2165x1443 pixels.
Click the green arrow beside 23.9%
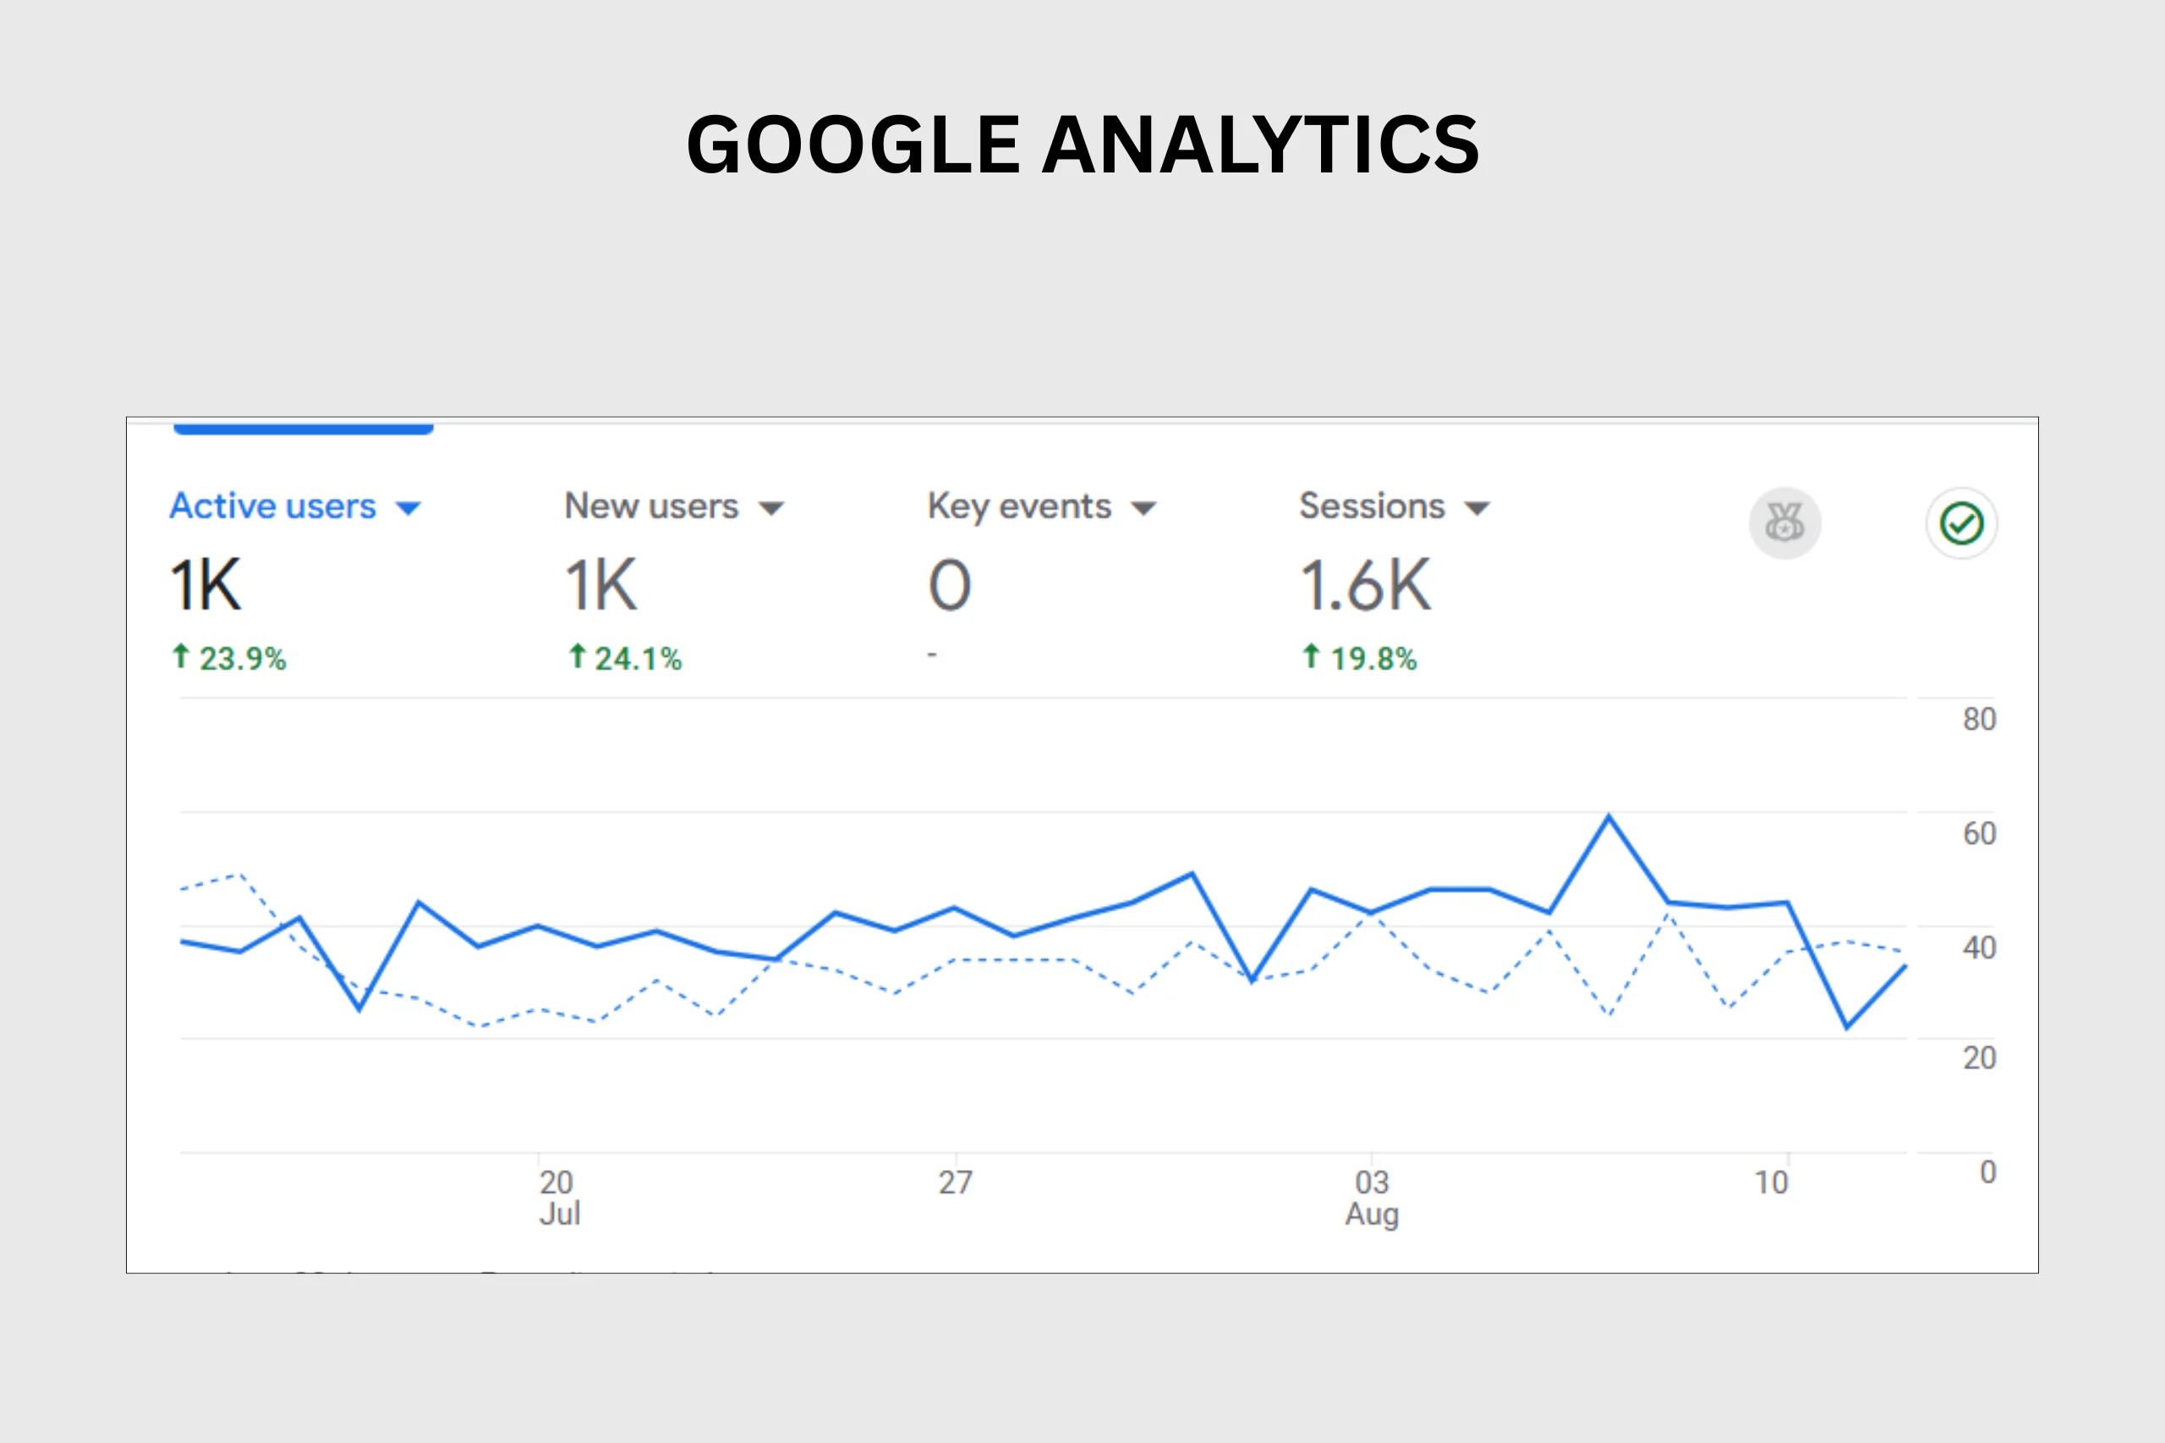pos(180,656)
